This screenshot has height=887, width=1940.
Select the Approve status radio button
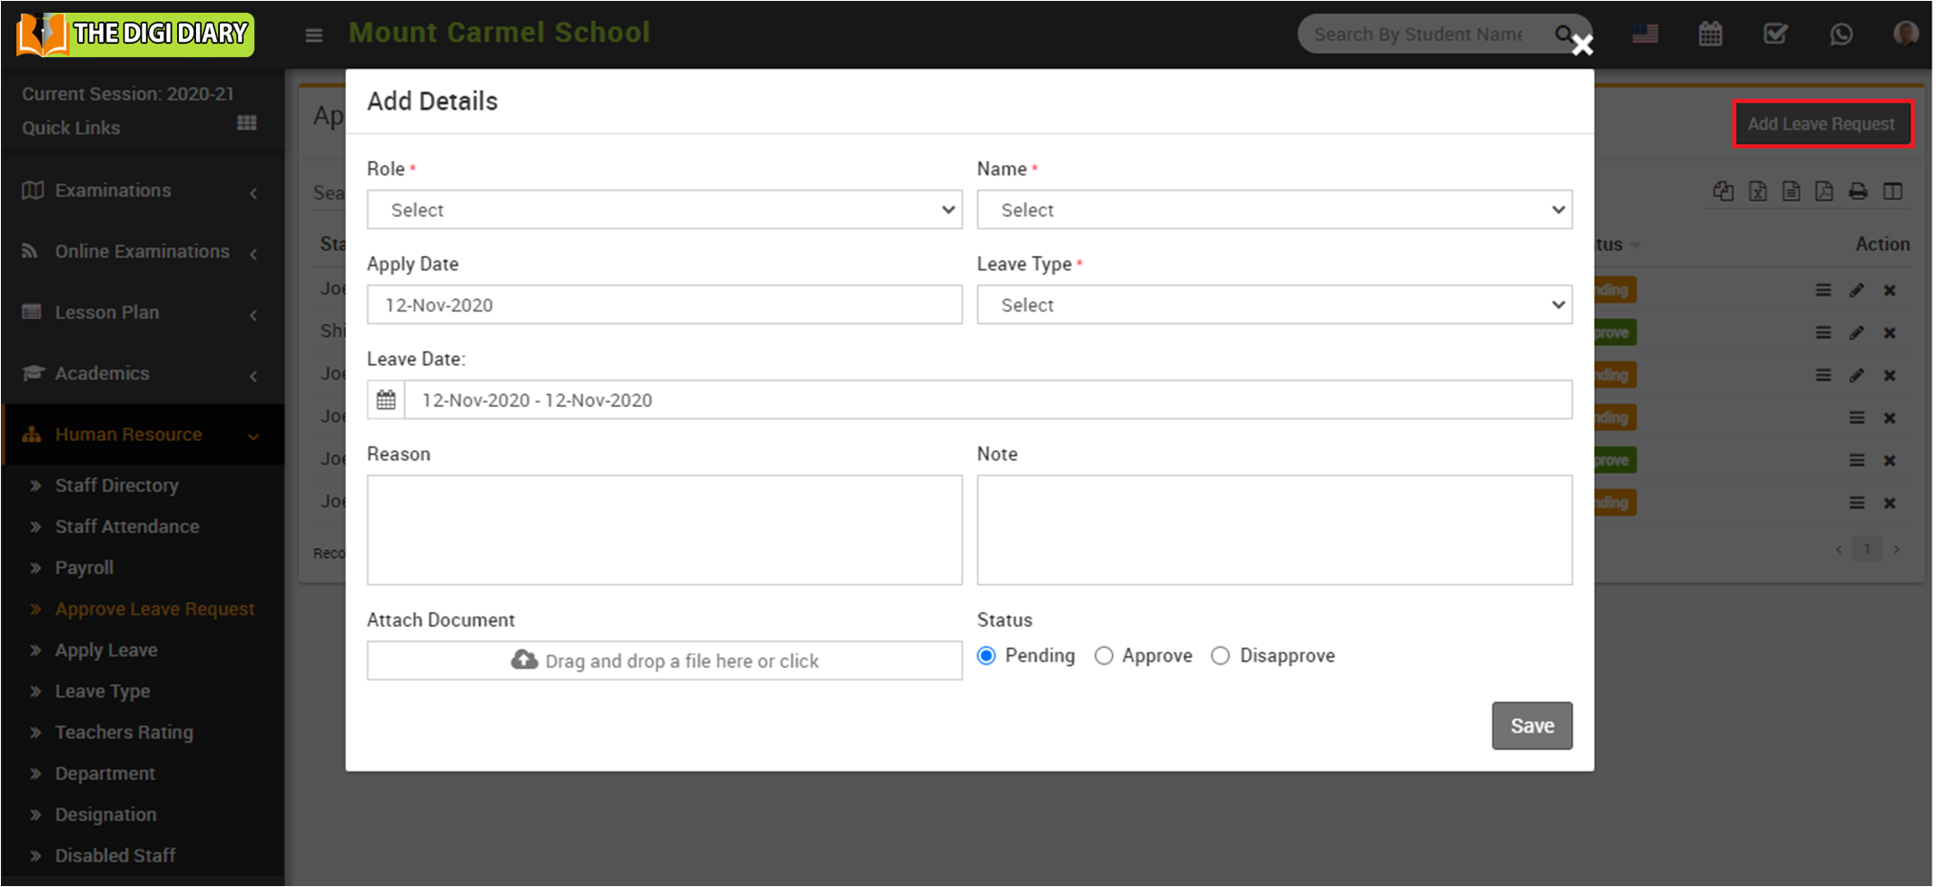1104,656
